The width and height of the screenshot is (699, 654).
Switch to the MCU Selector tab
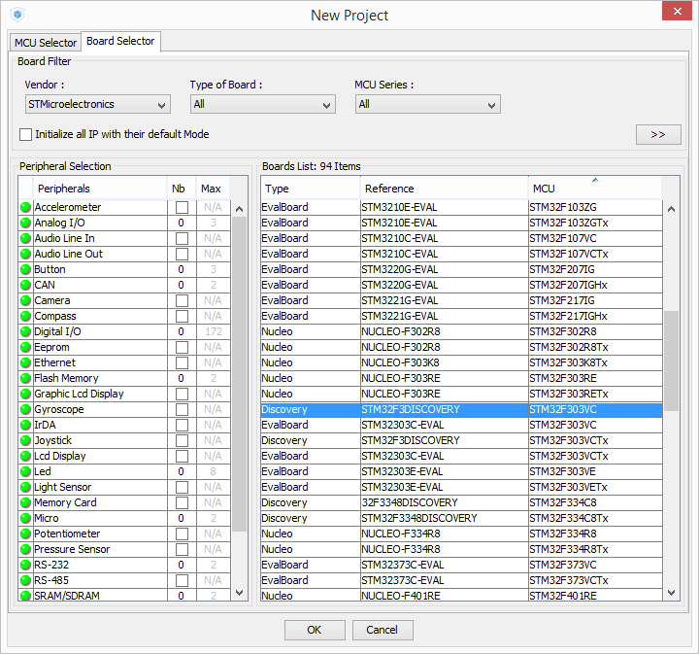(46, 43)
